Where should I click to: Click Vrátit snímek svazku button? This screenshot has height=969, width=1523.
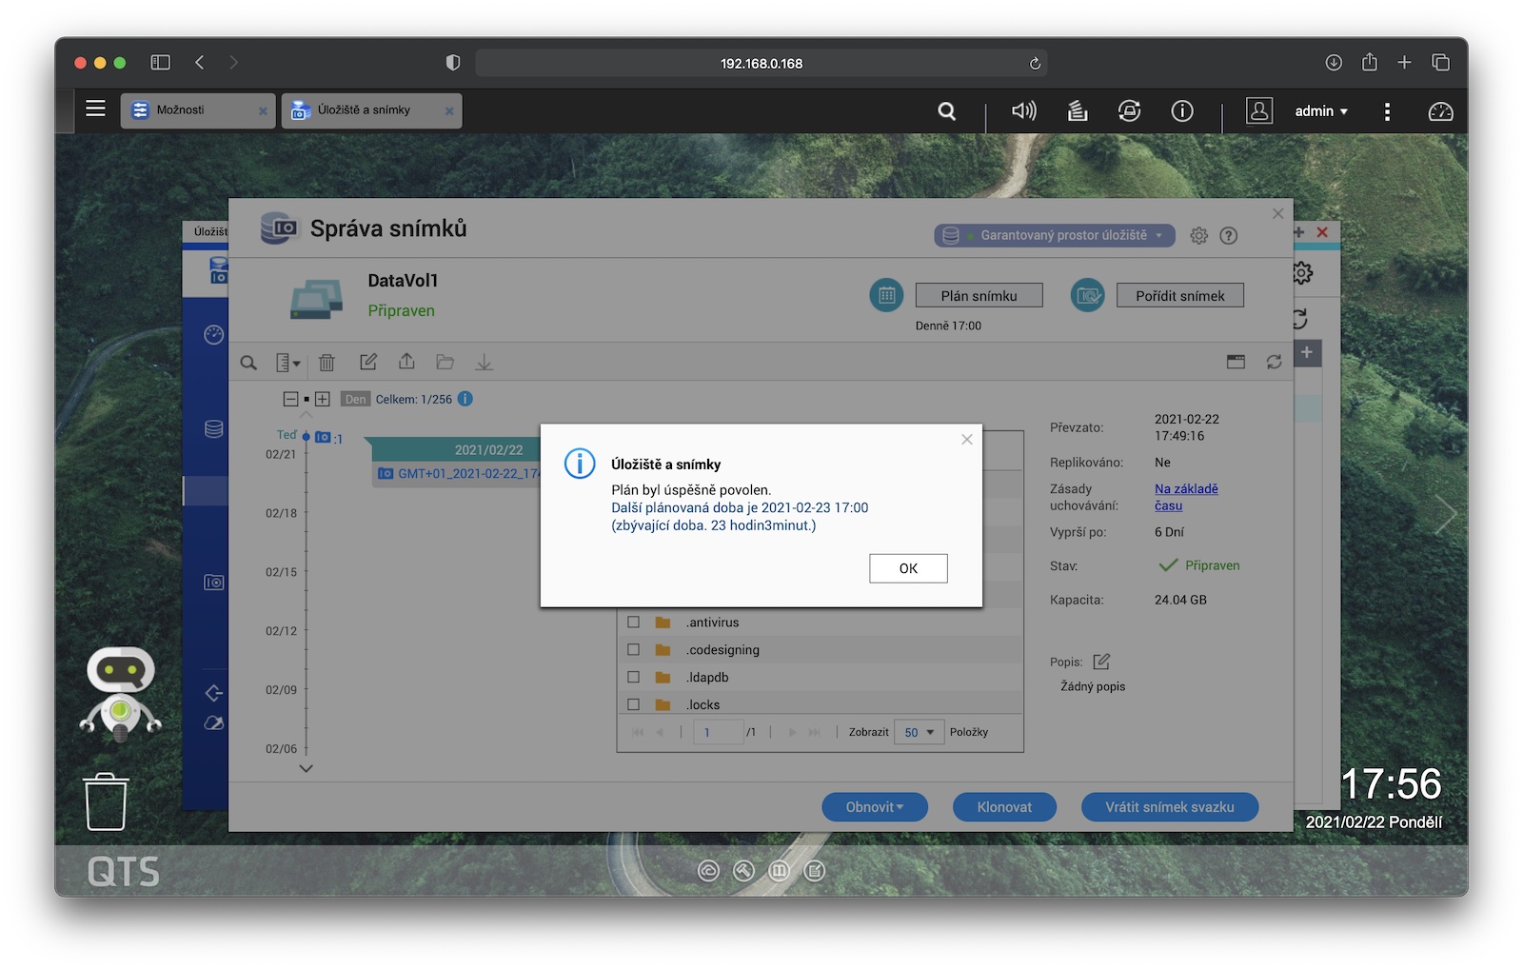1170,807
